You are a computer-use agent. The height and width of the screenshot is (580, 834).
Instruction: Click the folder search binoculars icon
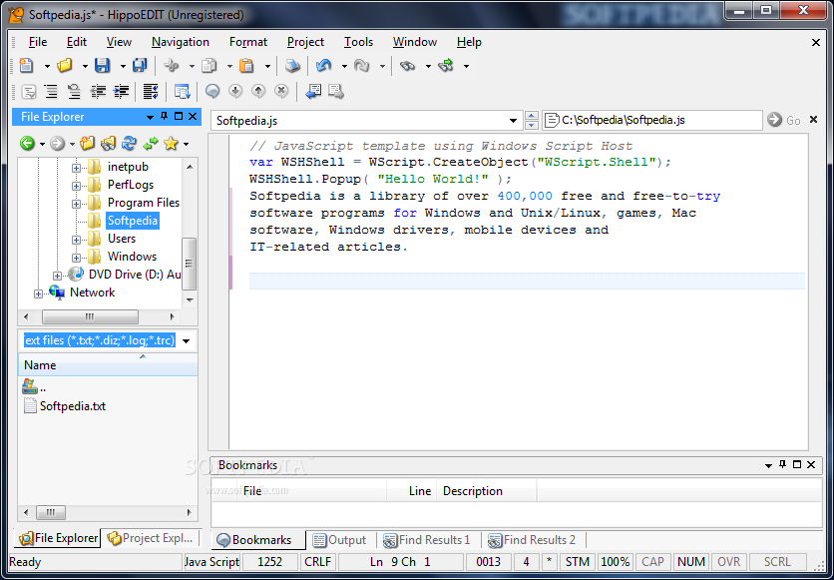(108, 143)
